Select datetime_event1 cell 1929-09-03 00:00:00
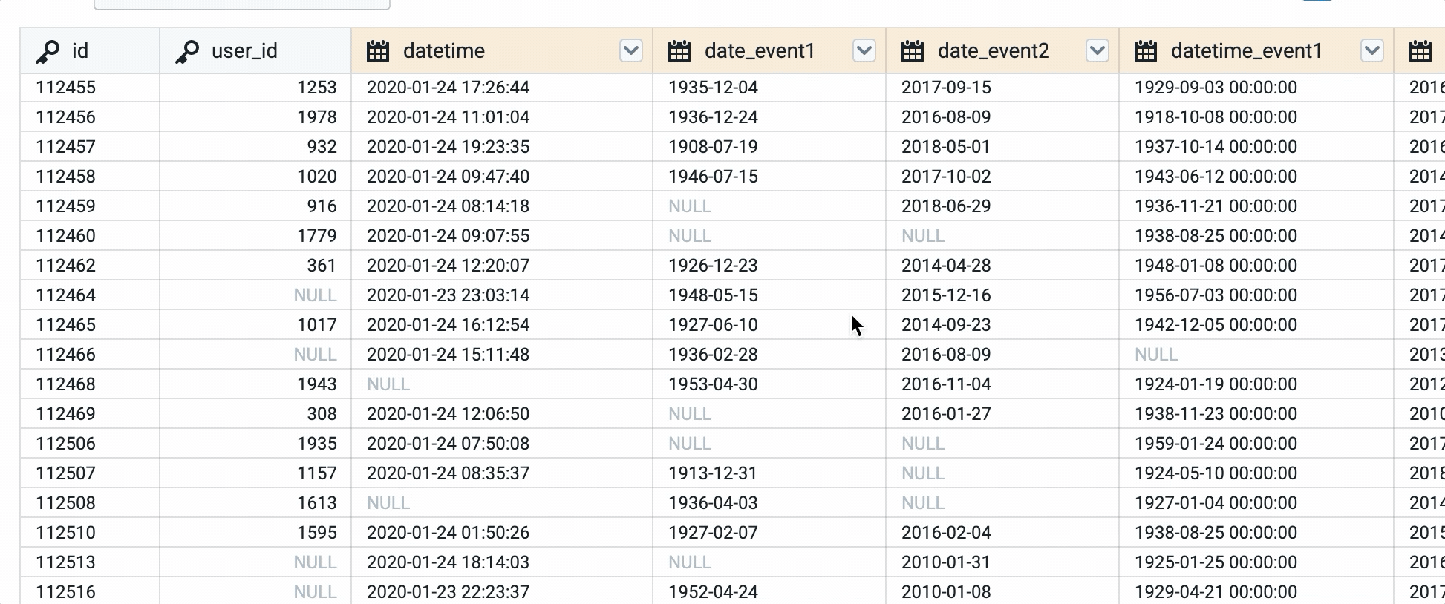1445x604 pixels. pos(1256,88)
